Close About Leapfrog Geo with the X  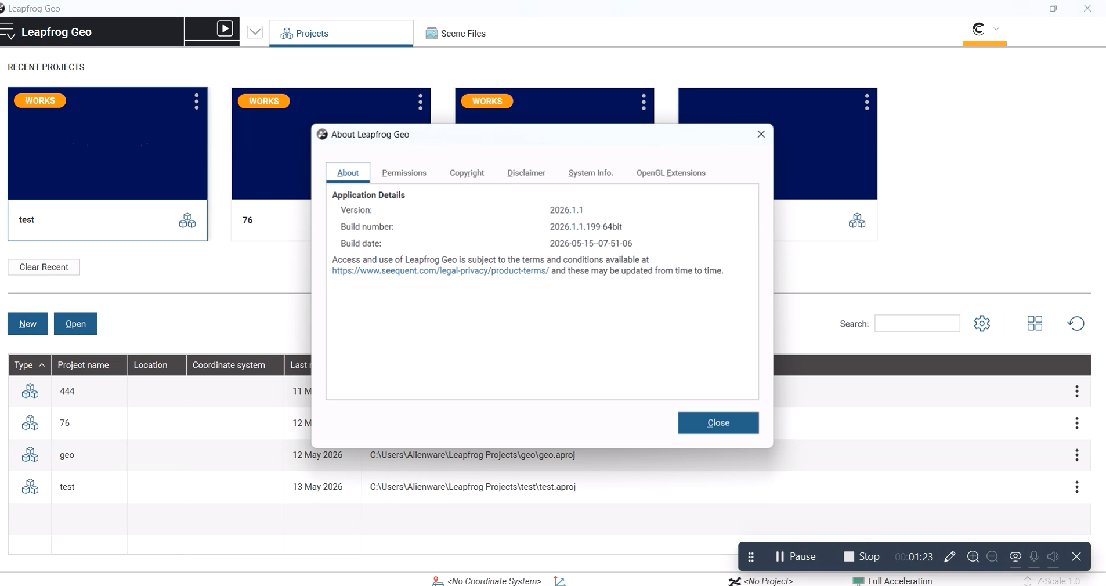click(761, 134)
